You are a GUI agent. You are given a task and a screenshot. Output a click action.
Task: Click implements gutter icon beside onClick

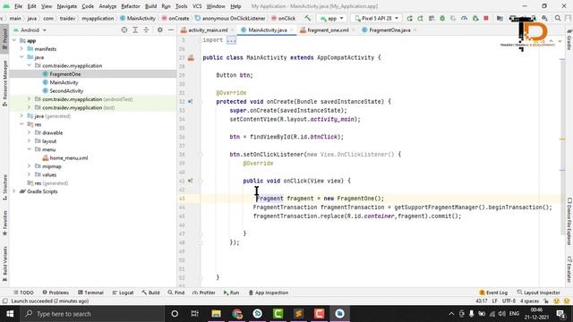(190, 181)
